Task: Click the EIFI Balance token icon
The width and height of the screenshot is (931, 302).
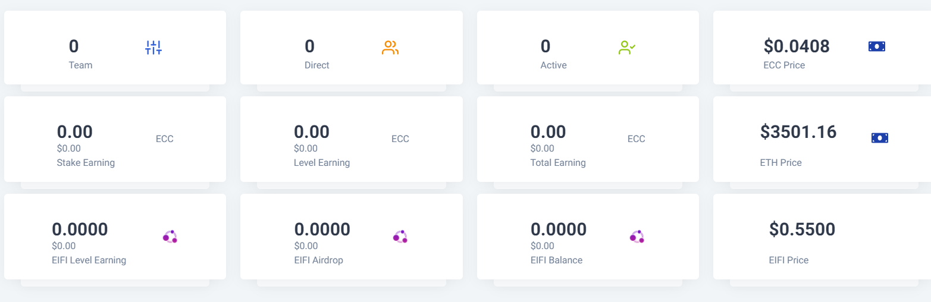Action: (x=637, y=237)
